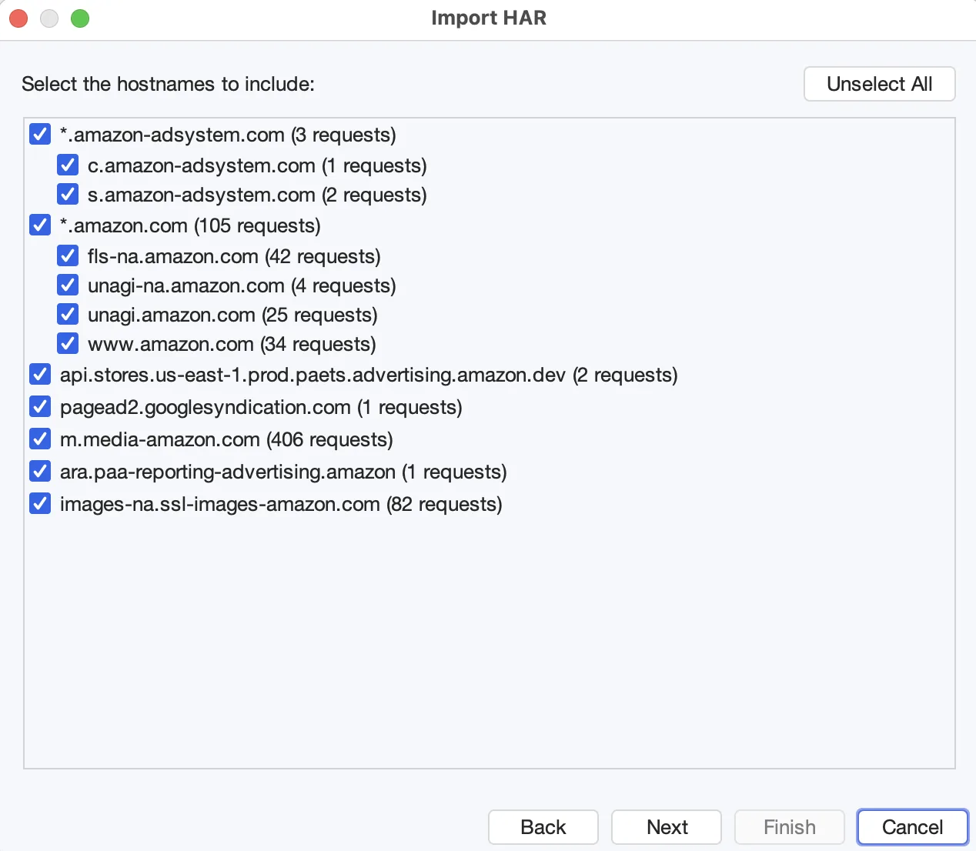Image resolution: width=976 pixels, height=851 pixels.
Task: Go Back to previous step
Action: click(543, 827)
